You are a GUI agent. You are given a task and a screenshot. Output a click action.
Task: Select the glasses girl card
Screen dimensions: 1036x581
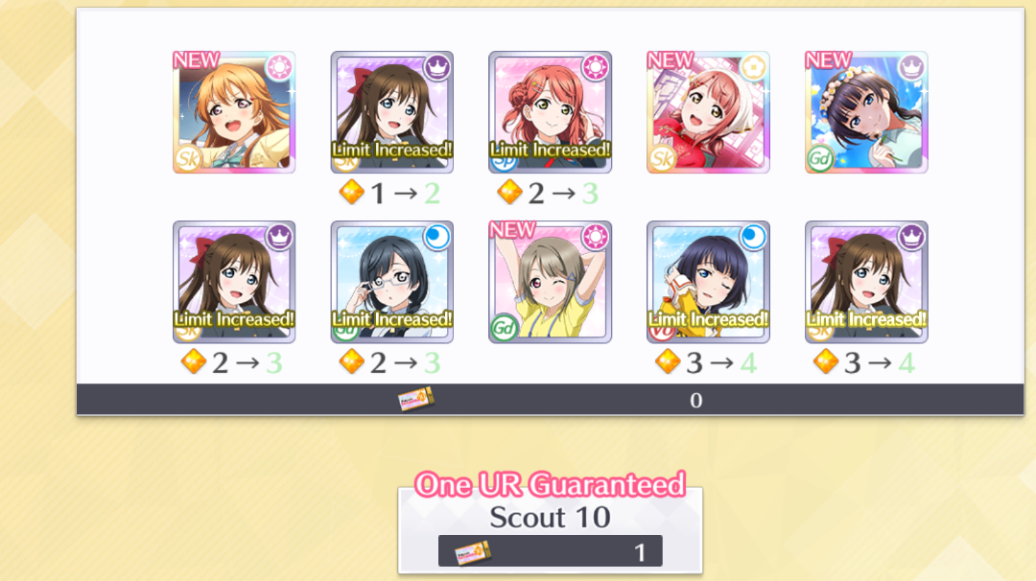click(x=391, y=282)
